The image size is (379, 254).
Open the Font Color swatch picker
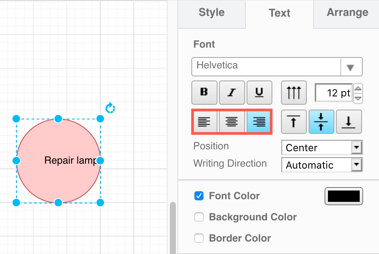coord(343,196)
